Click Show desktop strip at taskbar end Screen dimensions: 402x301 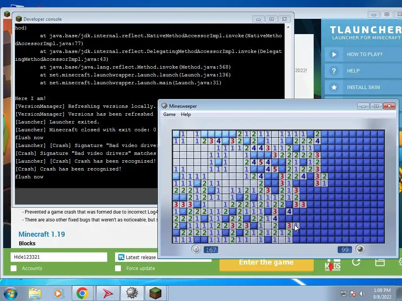coord(400,293)
